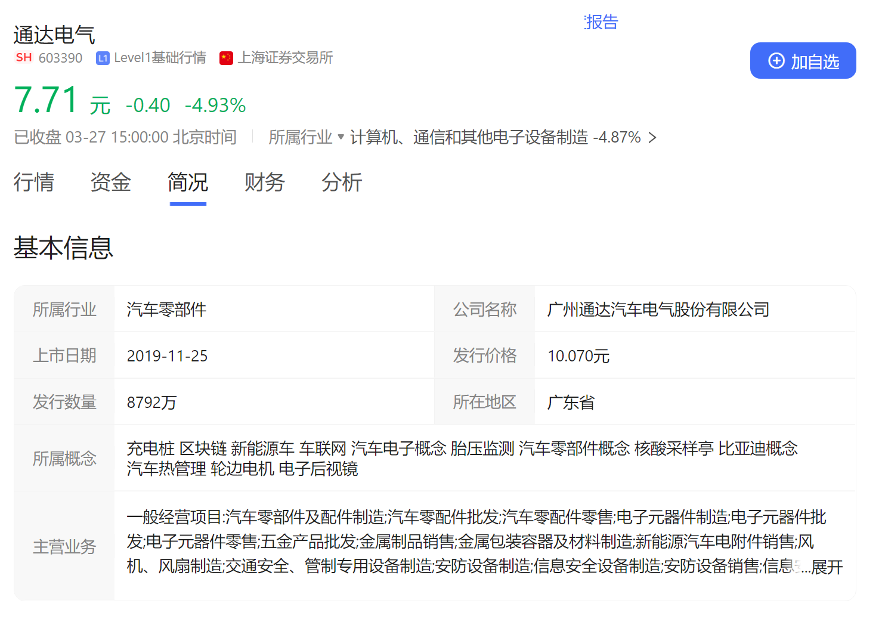Viewport: 882px width, 628px height.
Task: Click the 所在地区 row label
Action: pos(485,403)
